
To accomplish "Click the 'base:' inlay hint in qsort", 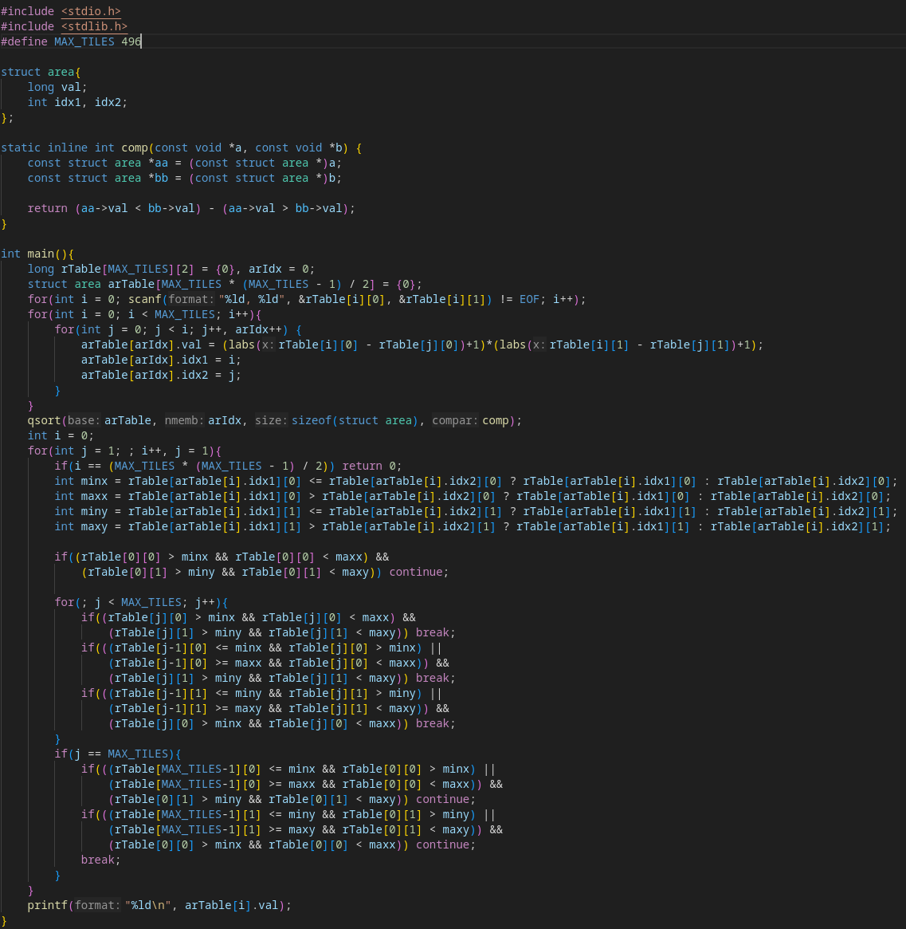I will pyautogui.click(x=84, y=421).
